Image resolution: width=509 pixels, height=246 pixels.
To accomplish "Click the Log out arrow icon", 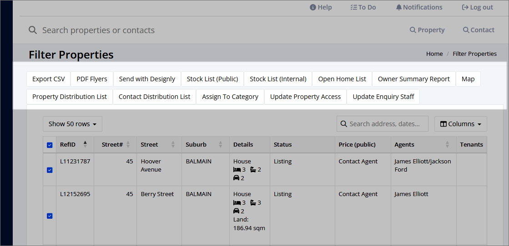I will tap(465, 7).
